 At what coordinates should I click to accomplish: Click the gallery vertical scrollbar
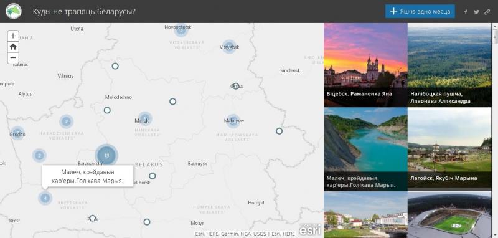pos(495,130)
